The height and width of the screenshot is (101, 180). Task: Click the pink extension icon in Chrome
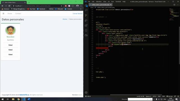click(x=69, y=6)
